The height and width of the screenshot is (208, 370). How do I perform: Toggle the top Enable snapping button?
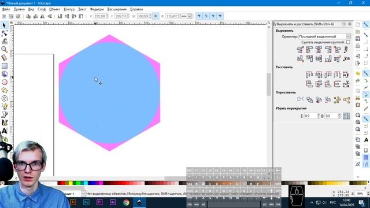(366, 25)
